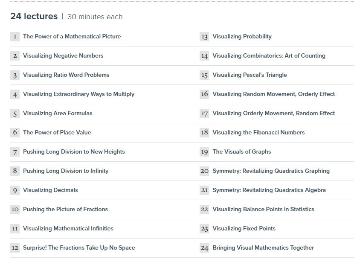The height and width of the screenshot is (262, 354).
Task: Click the number 19 lecture badge
Action: pyautogui.click(x=204, y=152)
